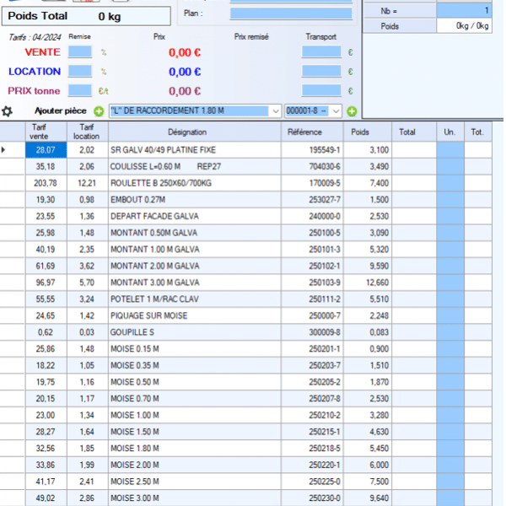Click the PRIX tonne transport euro field
This screenshot has height=506, width=506.
[321, 91]
